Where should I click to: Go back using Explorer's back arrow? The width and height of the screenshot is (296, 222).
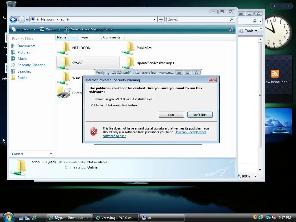click(x=13, y=19)
